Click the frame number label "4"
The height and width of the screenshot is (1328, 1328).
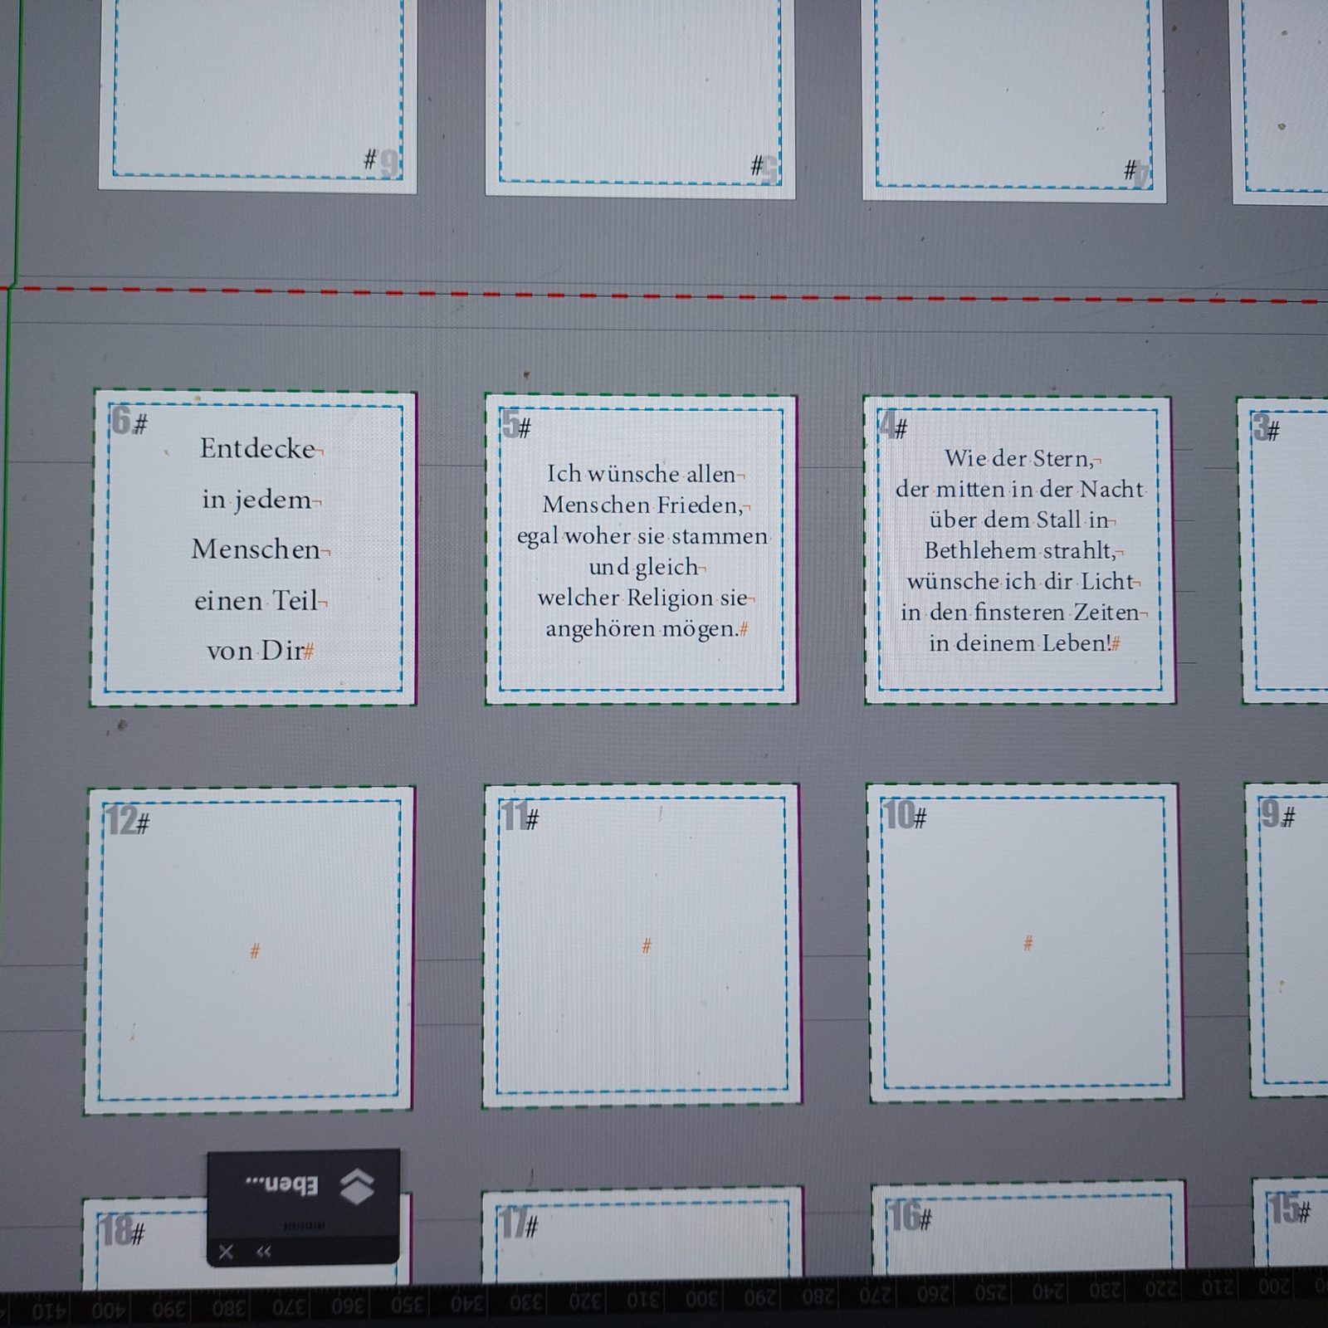tap(887, 426)
